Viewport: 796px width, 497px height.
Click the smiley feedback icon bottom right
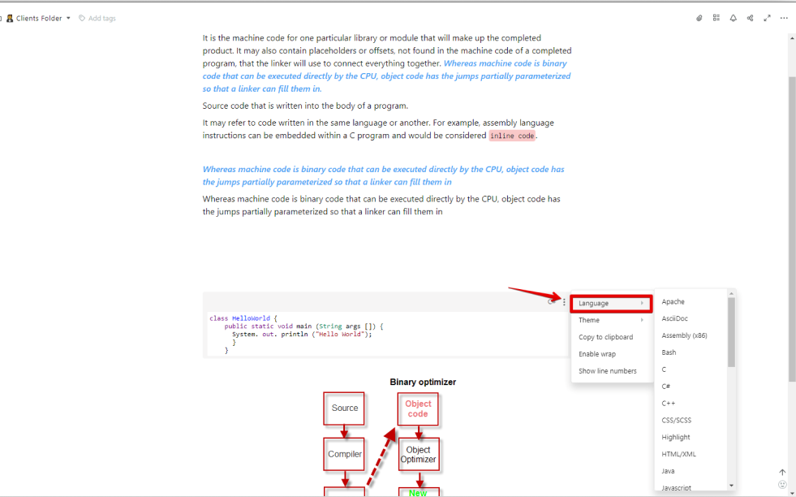coord(782,485)
